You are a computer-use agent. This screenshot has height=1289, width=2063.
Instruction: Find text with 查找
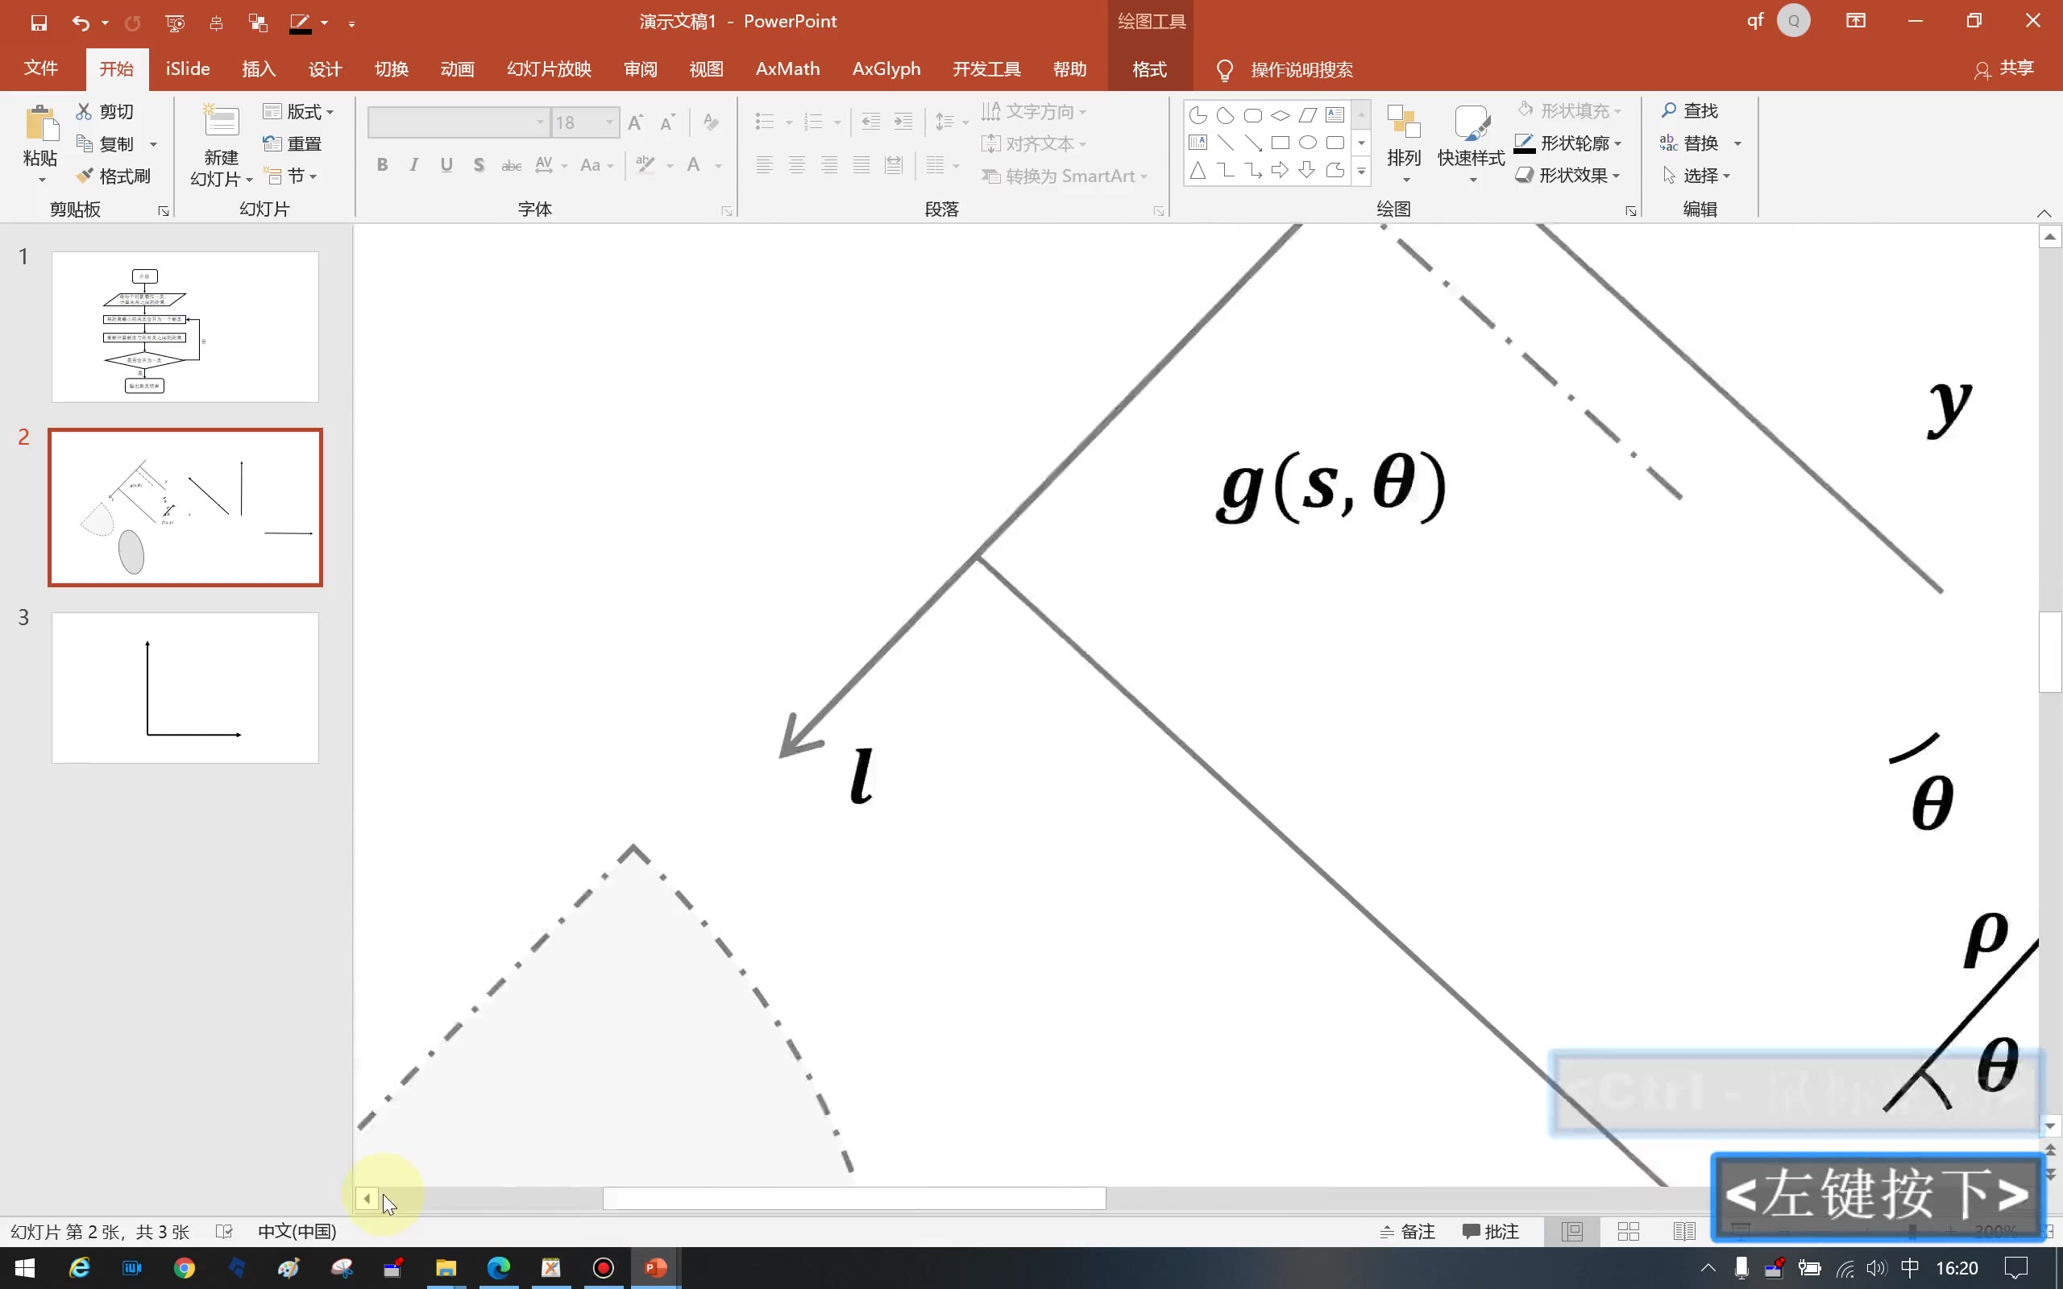1689,111
